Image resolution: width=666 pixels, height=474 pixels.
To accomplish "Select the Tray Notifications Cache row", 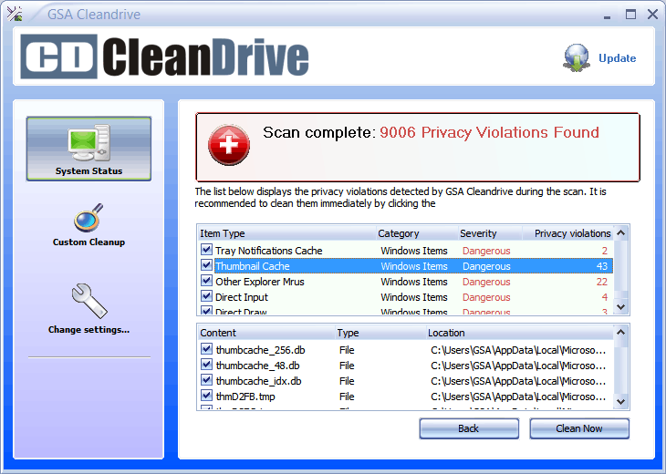I will click(406, 251).
